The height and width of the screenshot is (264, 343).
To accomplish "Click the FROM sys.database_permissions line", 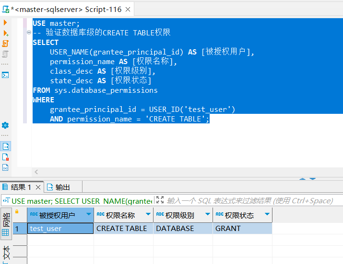I will (95, 90).
